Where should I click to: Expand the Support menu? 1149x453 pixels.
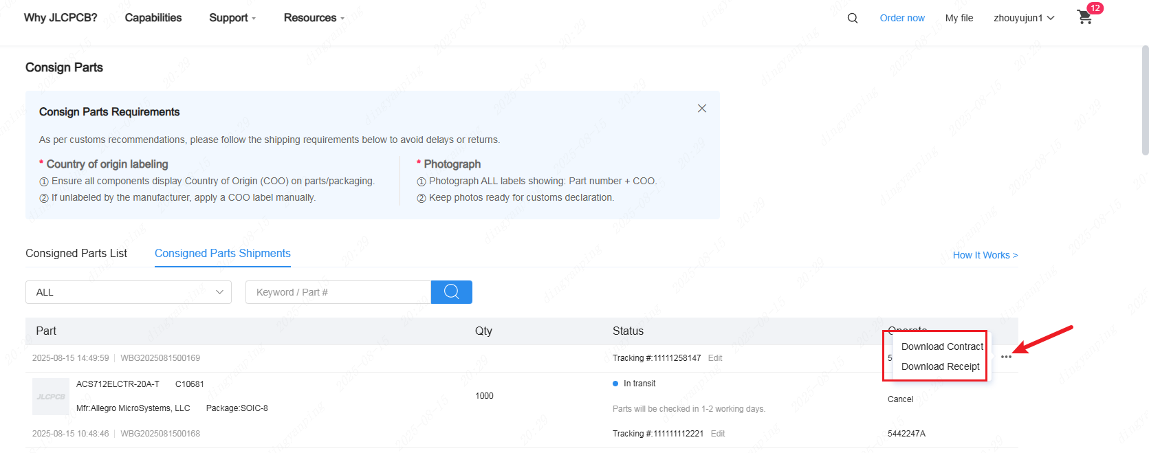[x=232, y=18]
